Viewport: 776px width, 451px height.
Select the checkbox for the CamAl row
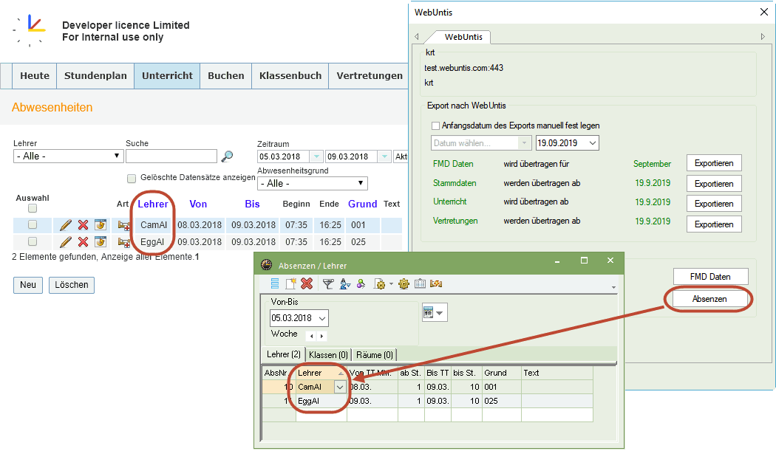(33, 225)
